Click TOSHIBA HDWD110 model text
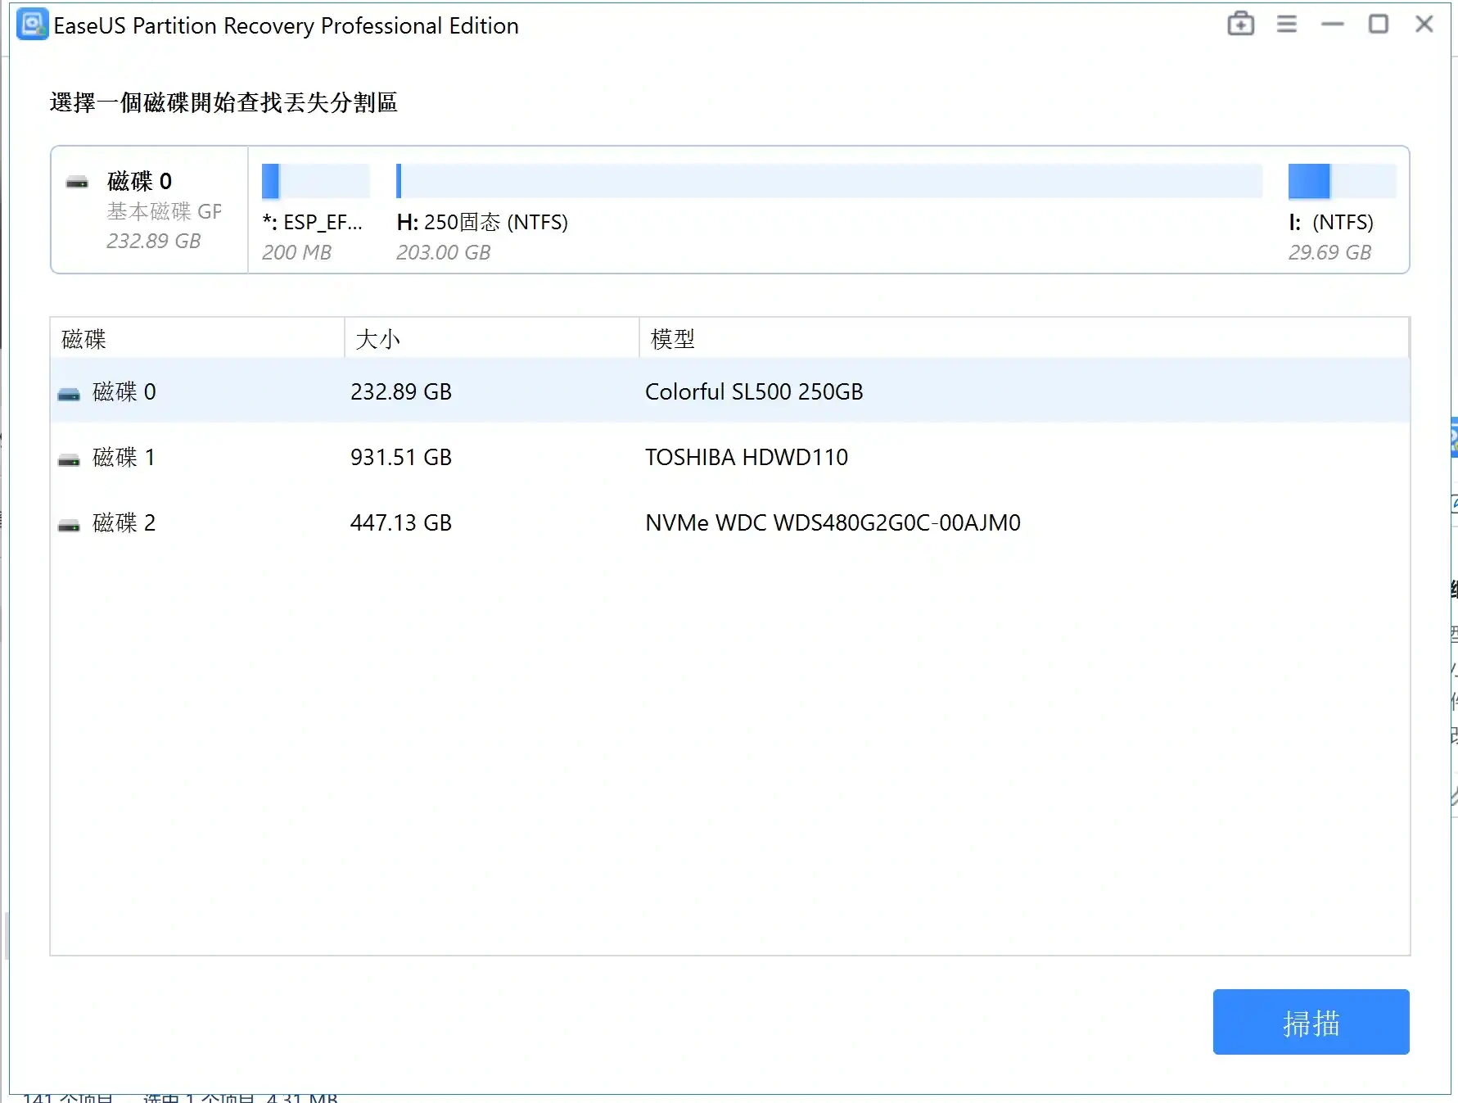 pyautogui.click(x=747, y=457)
